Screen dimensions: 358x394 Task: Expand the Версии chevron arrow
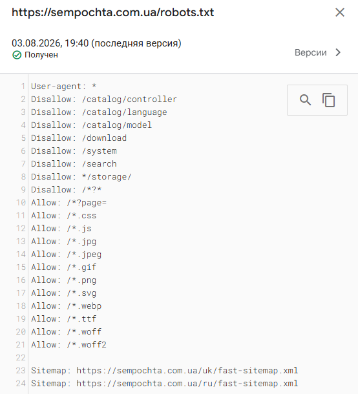pos(338,52)
